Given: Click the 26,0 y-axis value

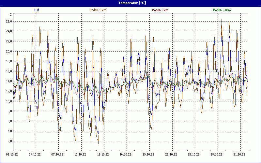Looking at the screenshot, I should [9, 22].
